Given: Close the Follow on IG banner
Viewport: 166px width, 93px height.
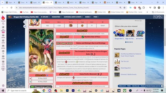Looking at the screenshot, I should (162, 86).
